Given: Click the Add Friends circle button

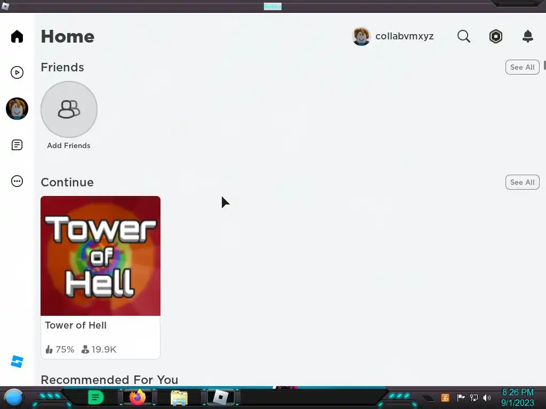Looking at the screenshot, I should [x=69, y=109].
